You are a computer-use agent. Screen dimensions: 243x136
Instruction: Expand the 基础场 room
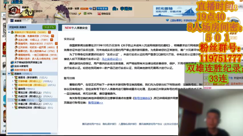pos(13,89)
